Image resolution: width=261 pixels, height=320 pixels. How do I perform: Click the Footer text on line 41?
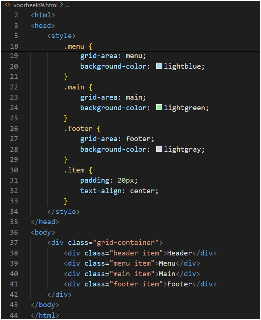179,284
